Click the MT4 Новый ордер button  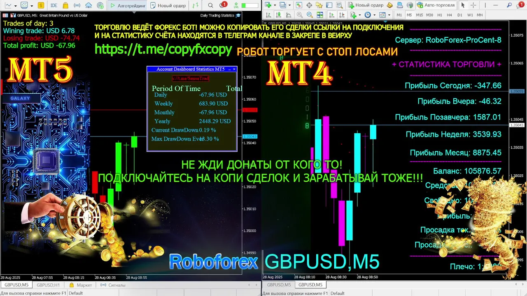(366, 5)
